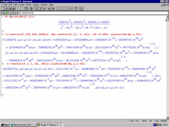Open the Insert menu

pyautogui.click(x=21, y=5)
